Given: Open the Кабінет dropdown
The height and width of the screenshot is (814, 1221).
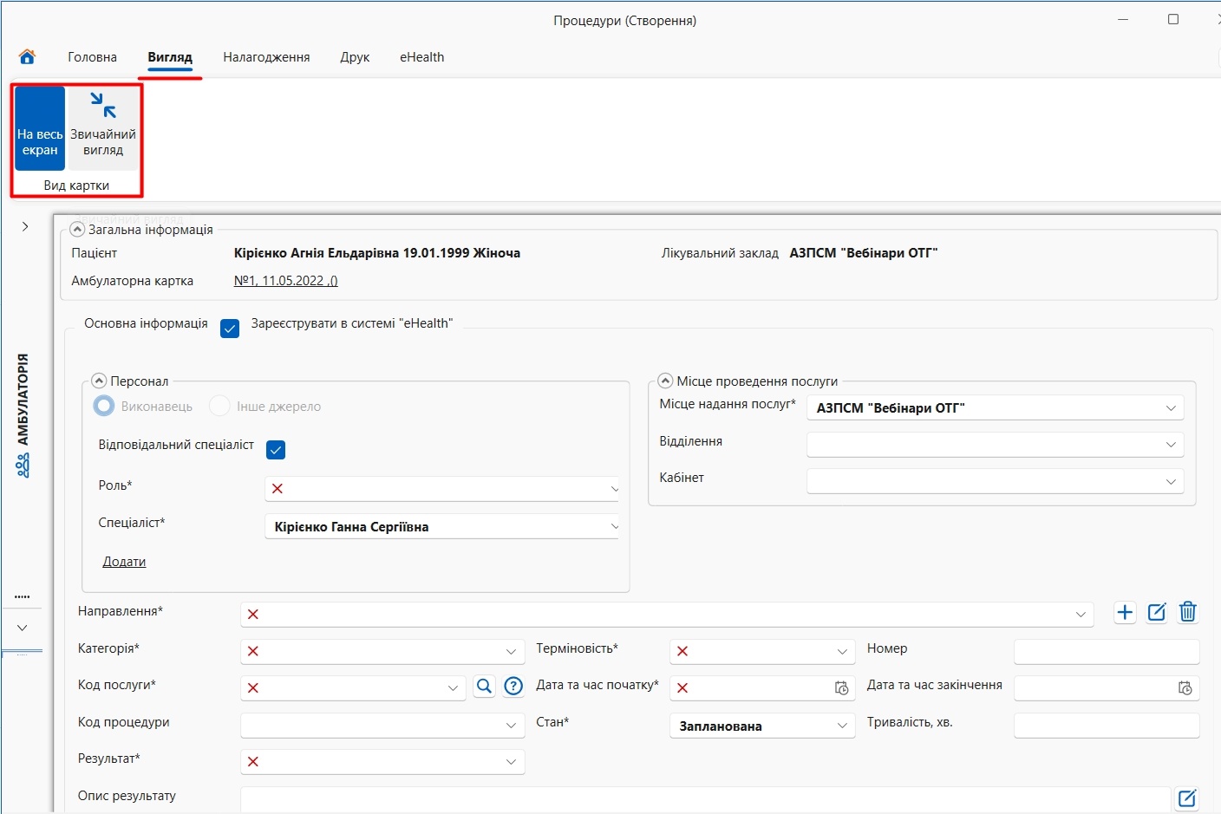Looking at the screenshot, I should point(1171,482).
